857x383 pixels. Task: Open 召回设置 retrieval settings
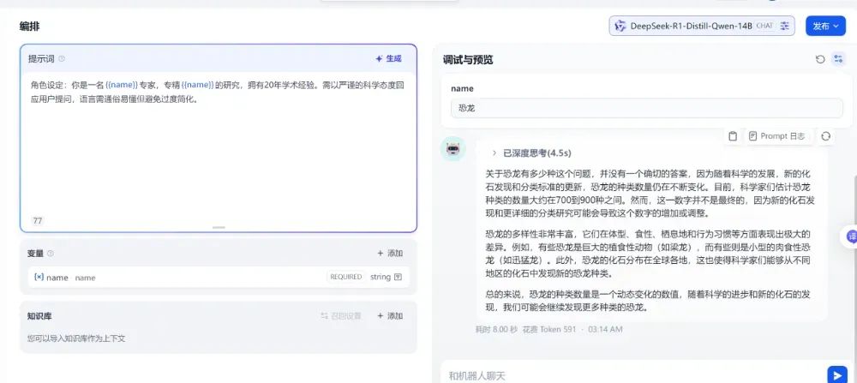(341, 316)
